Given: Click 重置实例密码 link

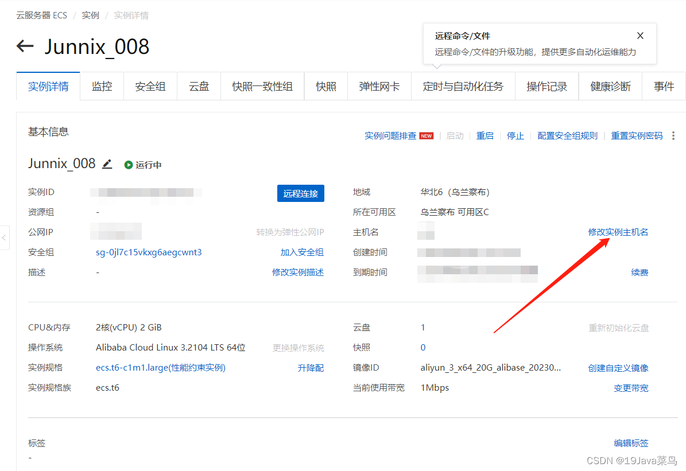Looking at the screenshot, I should click(x=637, y=136).
